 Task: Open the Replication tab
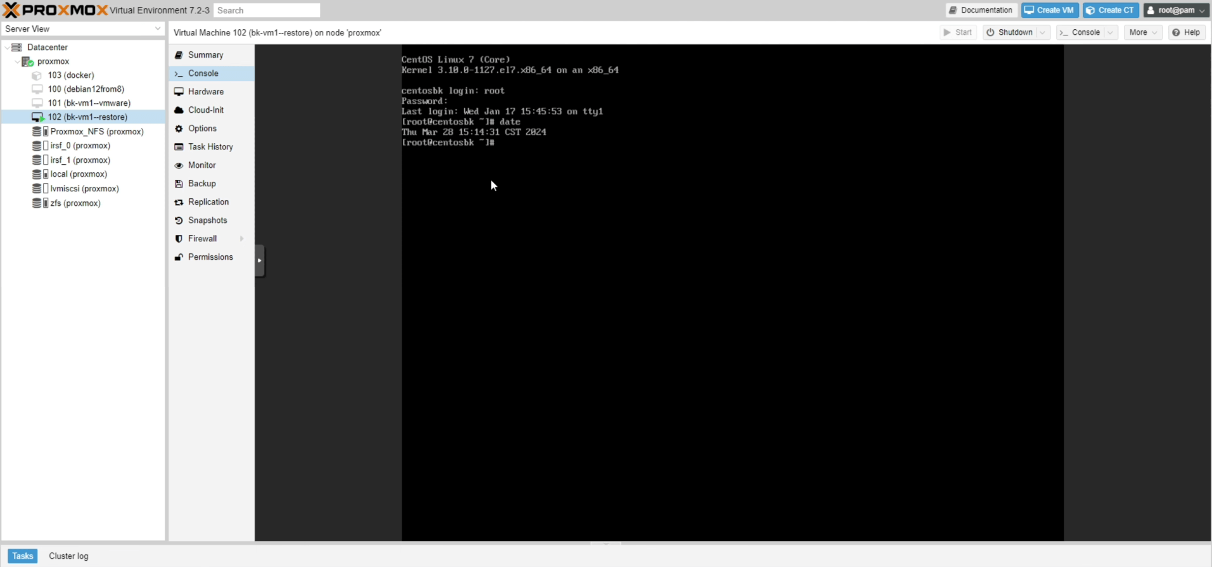tap(212, 202)
